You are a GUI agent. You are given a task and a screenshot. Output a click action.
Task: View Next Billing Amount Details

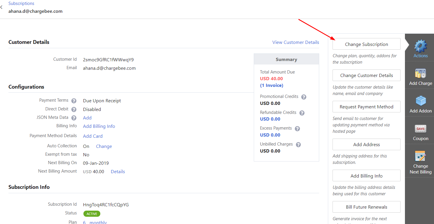click(118, 172)
